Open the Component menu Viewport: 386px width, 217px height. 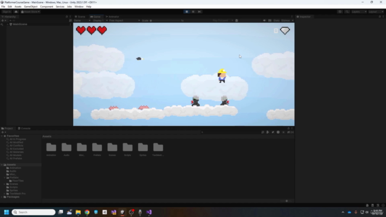(x=46, y=7)
